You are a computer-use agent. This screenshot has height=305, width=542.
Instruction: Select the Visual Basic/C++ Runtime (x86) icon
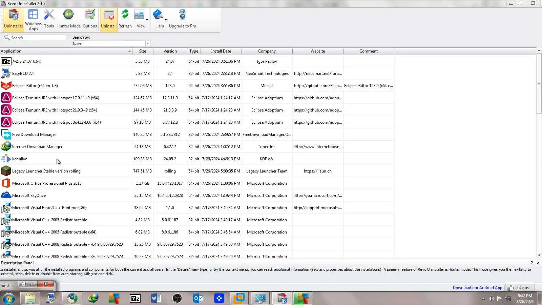point(6,208)
